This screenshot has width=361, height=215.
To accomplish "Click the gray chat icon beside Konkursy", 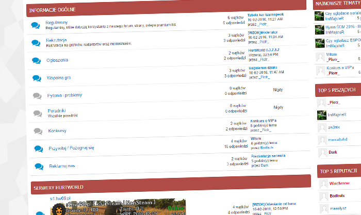I will 38,131.
